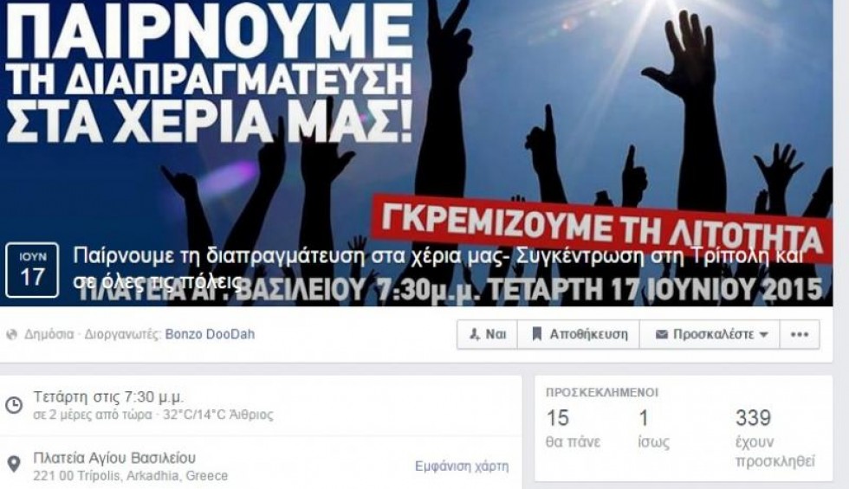Click Ναι to join the event
Screen dimensions: 849x489
pyautogui.click(x=487, y=334)
